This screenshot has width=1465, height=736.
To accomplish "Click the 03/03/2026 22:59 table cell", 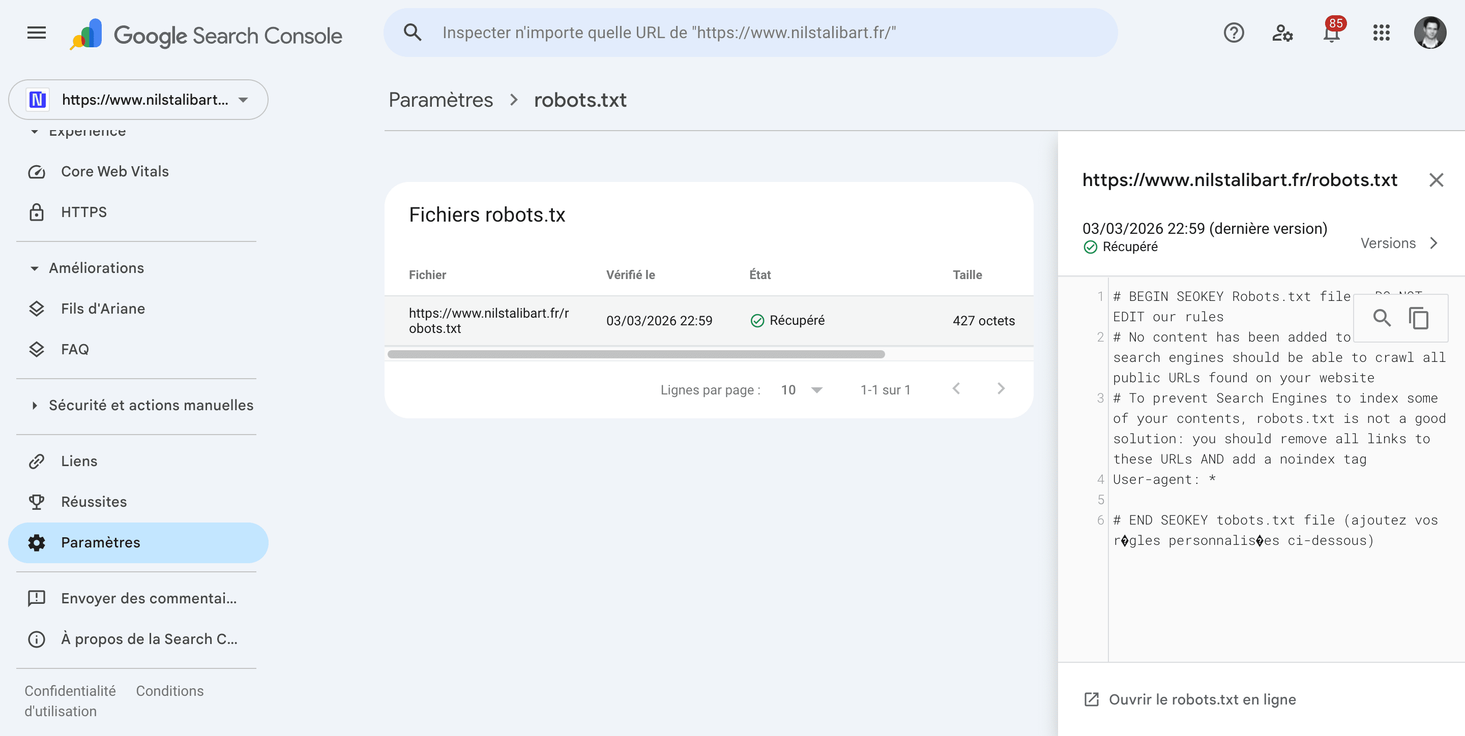I will pyautogui.click(x=659, y=321).
